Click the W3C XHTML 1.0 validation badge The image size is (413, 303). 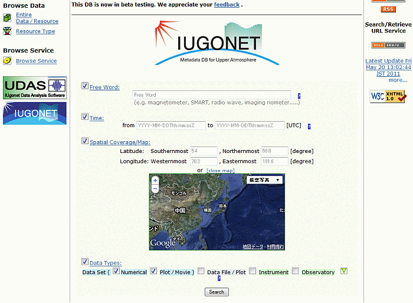coord(388,96)
